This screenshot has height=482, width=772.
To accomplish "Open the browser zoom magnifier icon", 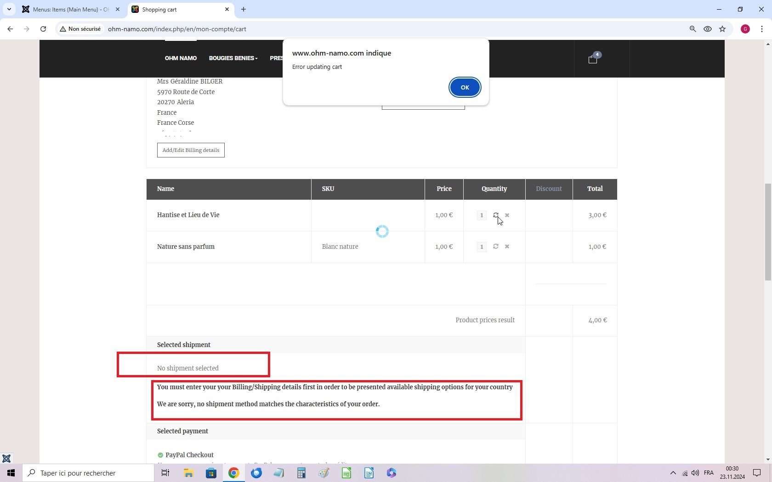I will [693, 29].
